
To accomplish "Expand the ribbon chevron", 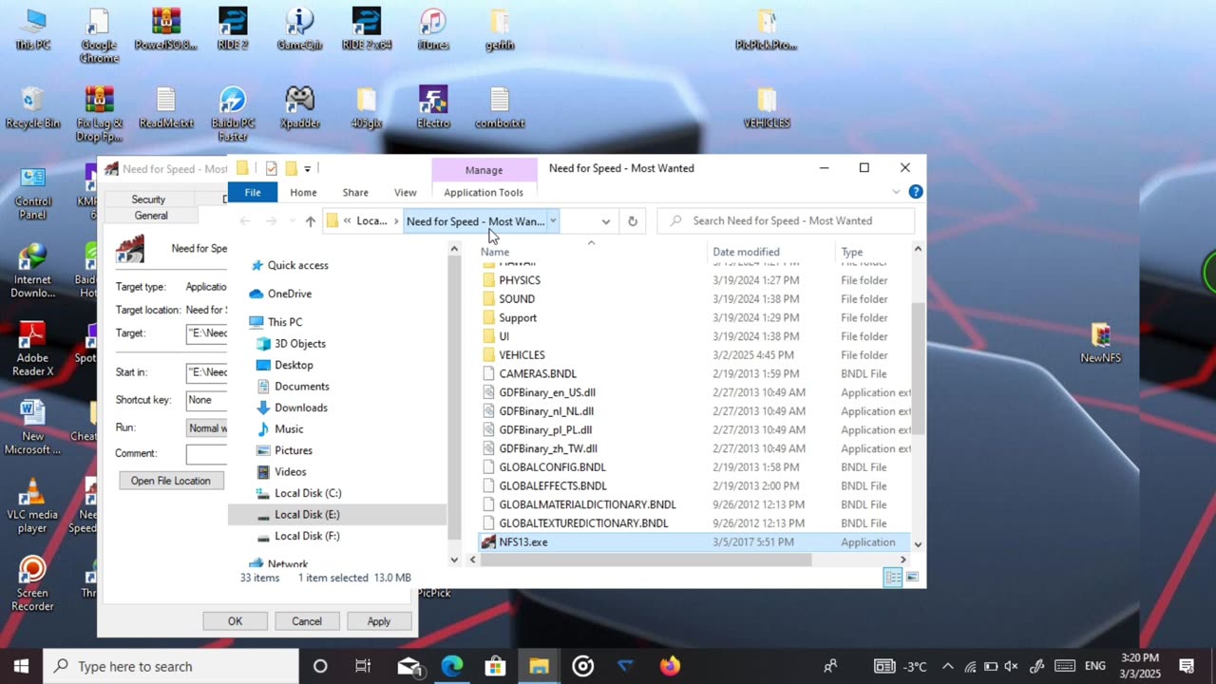I will click(896, 192).
